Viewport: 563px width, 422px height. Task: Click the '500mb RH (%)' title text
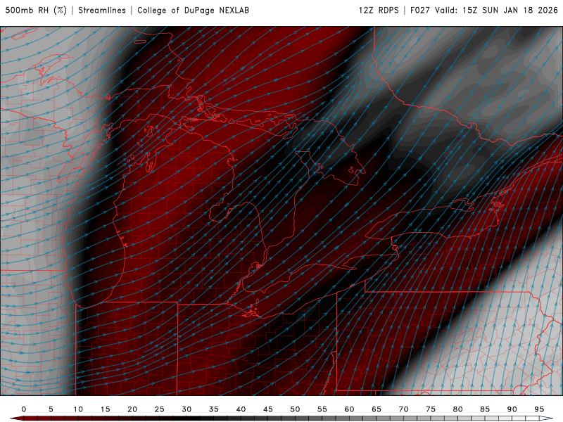point(36,10)
